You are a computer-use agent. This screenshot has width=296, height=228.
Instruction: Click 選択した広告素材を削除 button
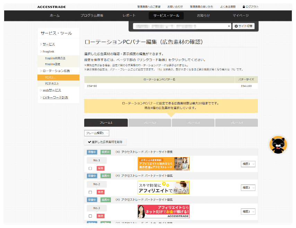(x=105, y=142)
